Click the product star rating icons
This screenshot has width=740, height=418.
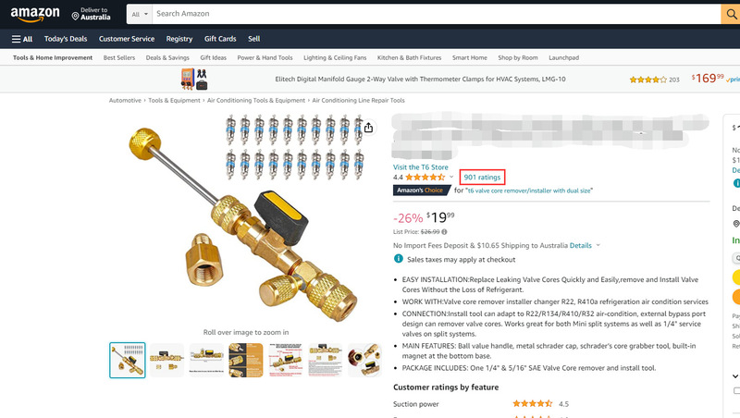425,178
